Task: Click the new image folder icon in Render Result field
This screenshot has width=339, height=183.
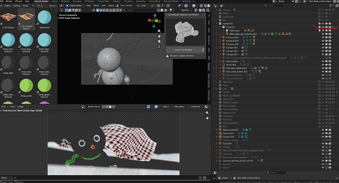Action: coord(110,106)
